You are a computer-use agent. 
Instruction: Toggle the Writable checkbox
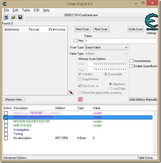coord(79,74)
